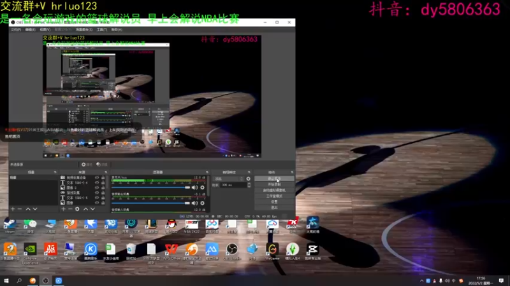Open Kugou Music K icon shortcut

tap(91, 251)
